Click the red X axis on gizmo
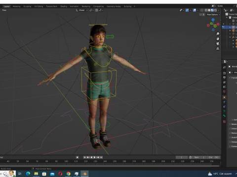Screen dimensions: 237x177 218,24
